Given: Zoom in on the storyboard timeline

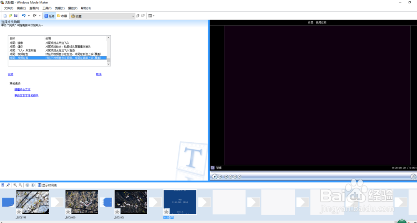Looking at the screenshot, I should click(15, 185).
